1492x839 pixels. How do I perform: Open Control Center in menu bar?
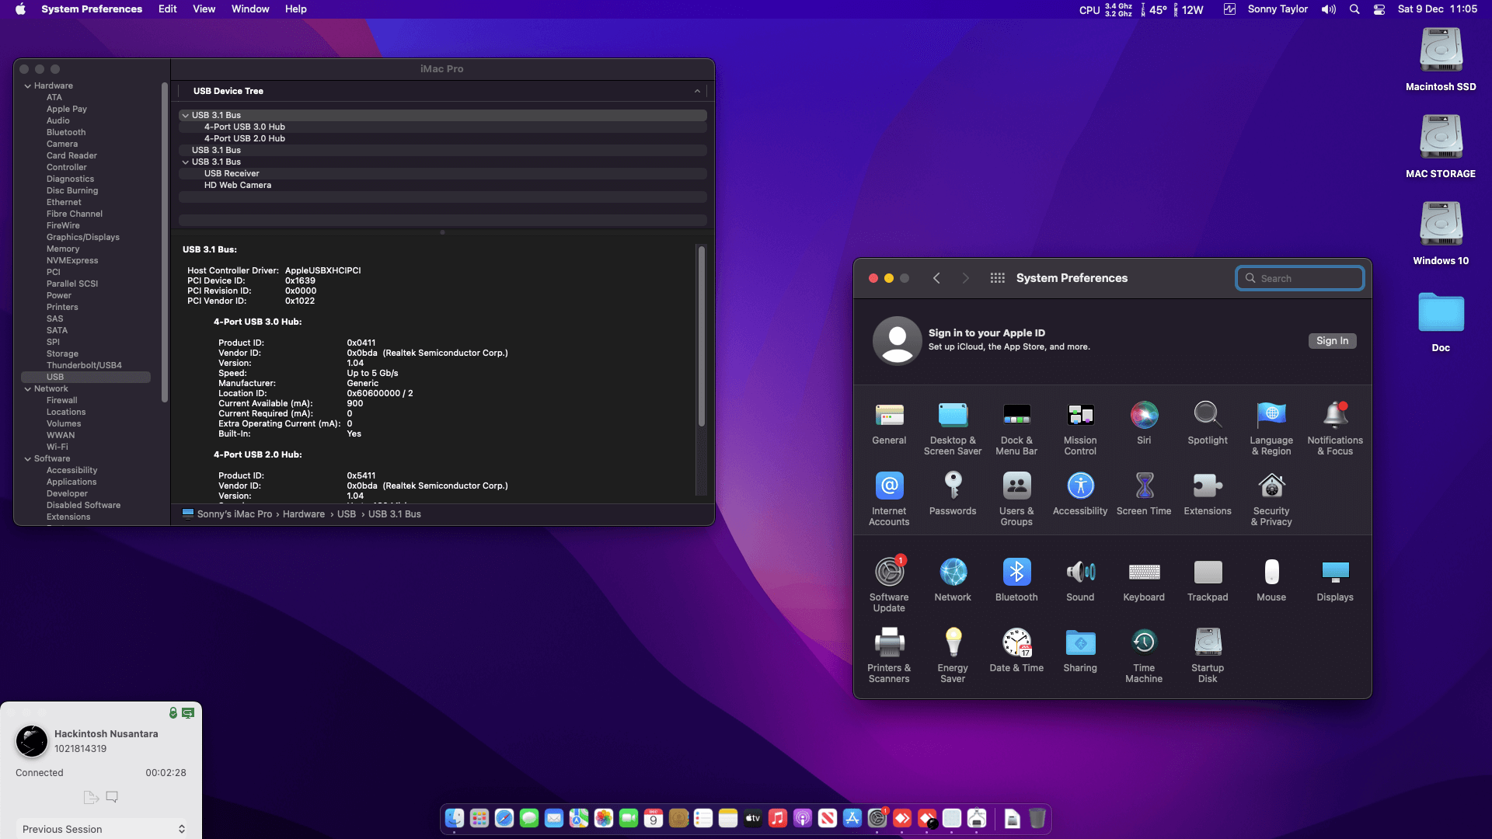coord(1379,9)
